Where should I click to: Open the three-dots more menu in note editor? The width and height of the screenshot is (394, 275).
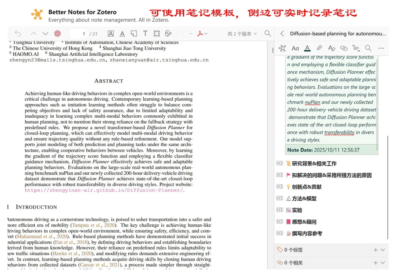(x=381, y=48)
